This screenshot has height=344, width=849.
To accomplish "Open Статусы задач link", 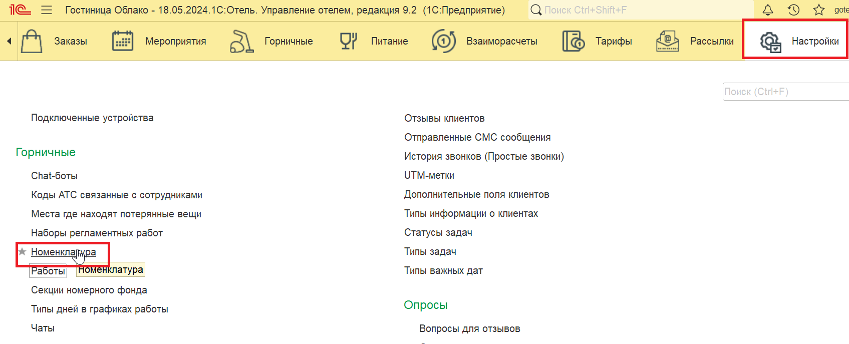I will pos(438,232).
